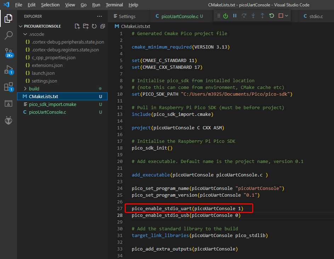Open picoUartConsole.c from the explorer
Image resolution: width=334 pixels, height=259 pixels.
(48, 112)
